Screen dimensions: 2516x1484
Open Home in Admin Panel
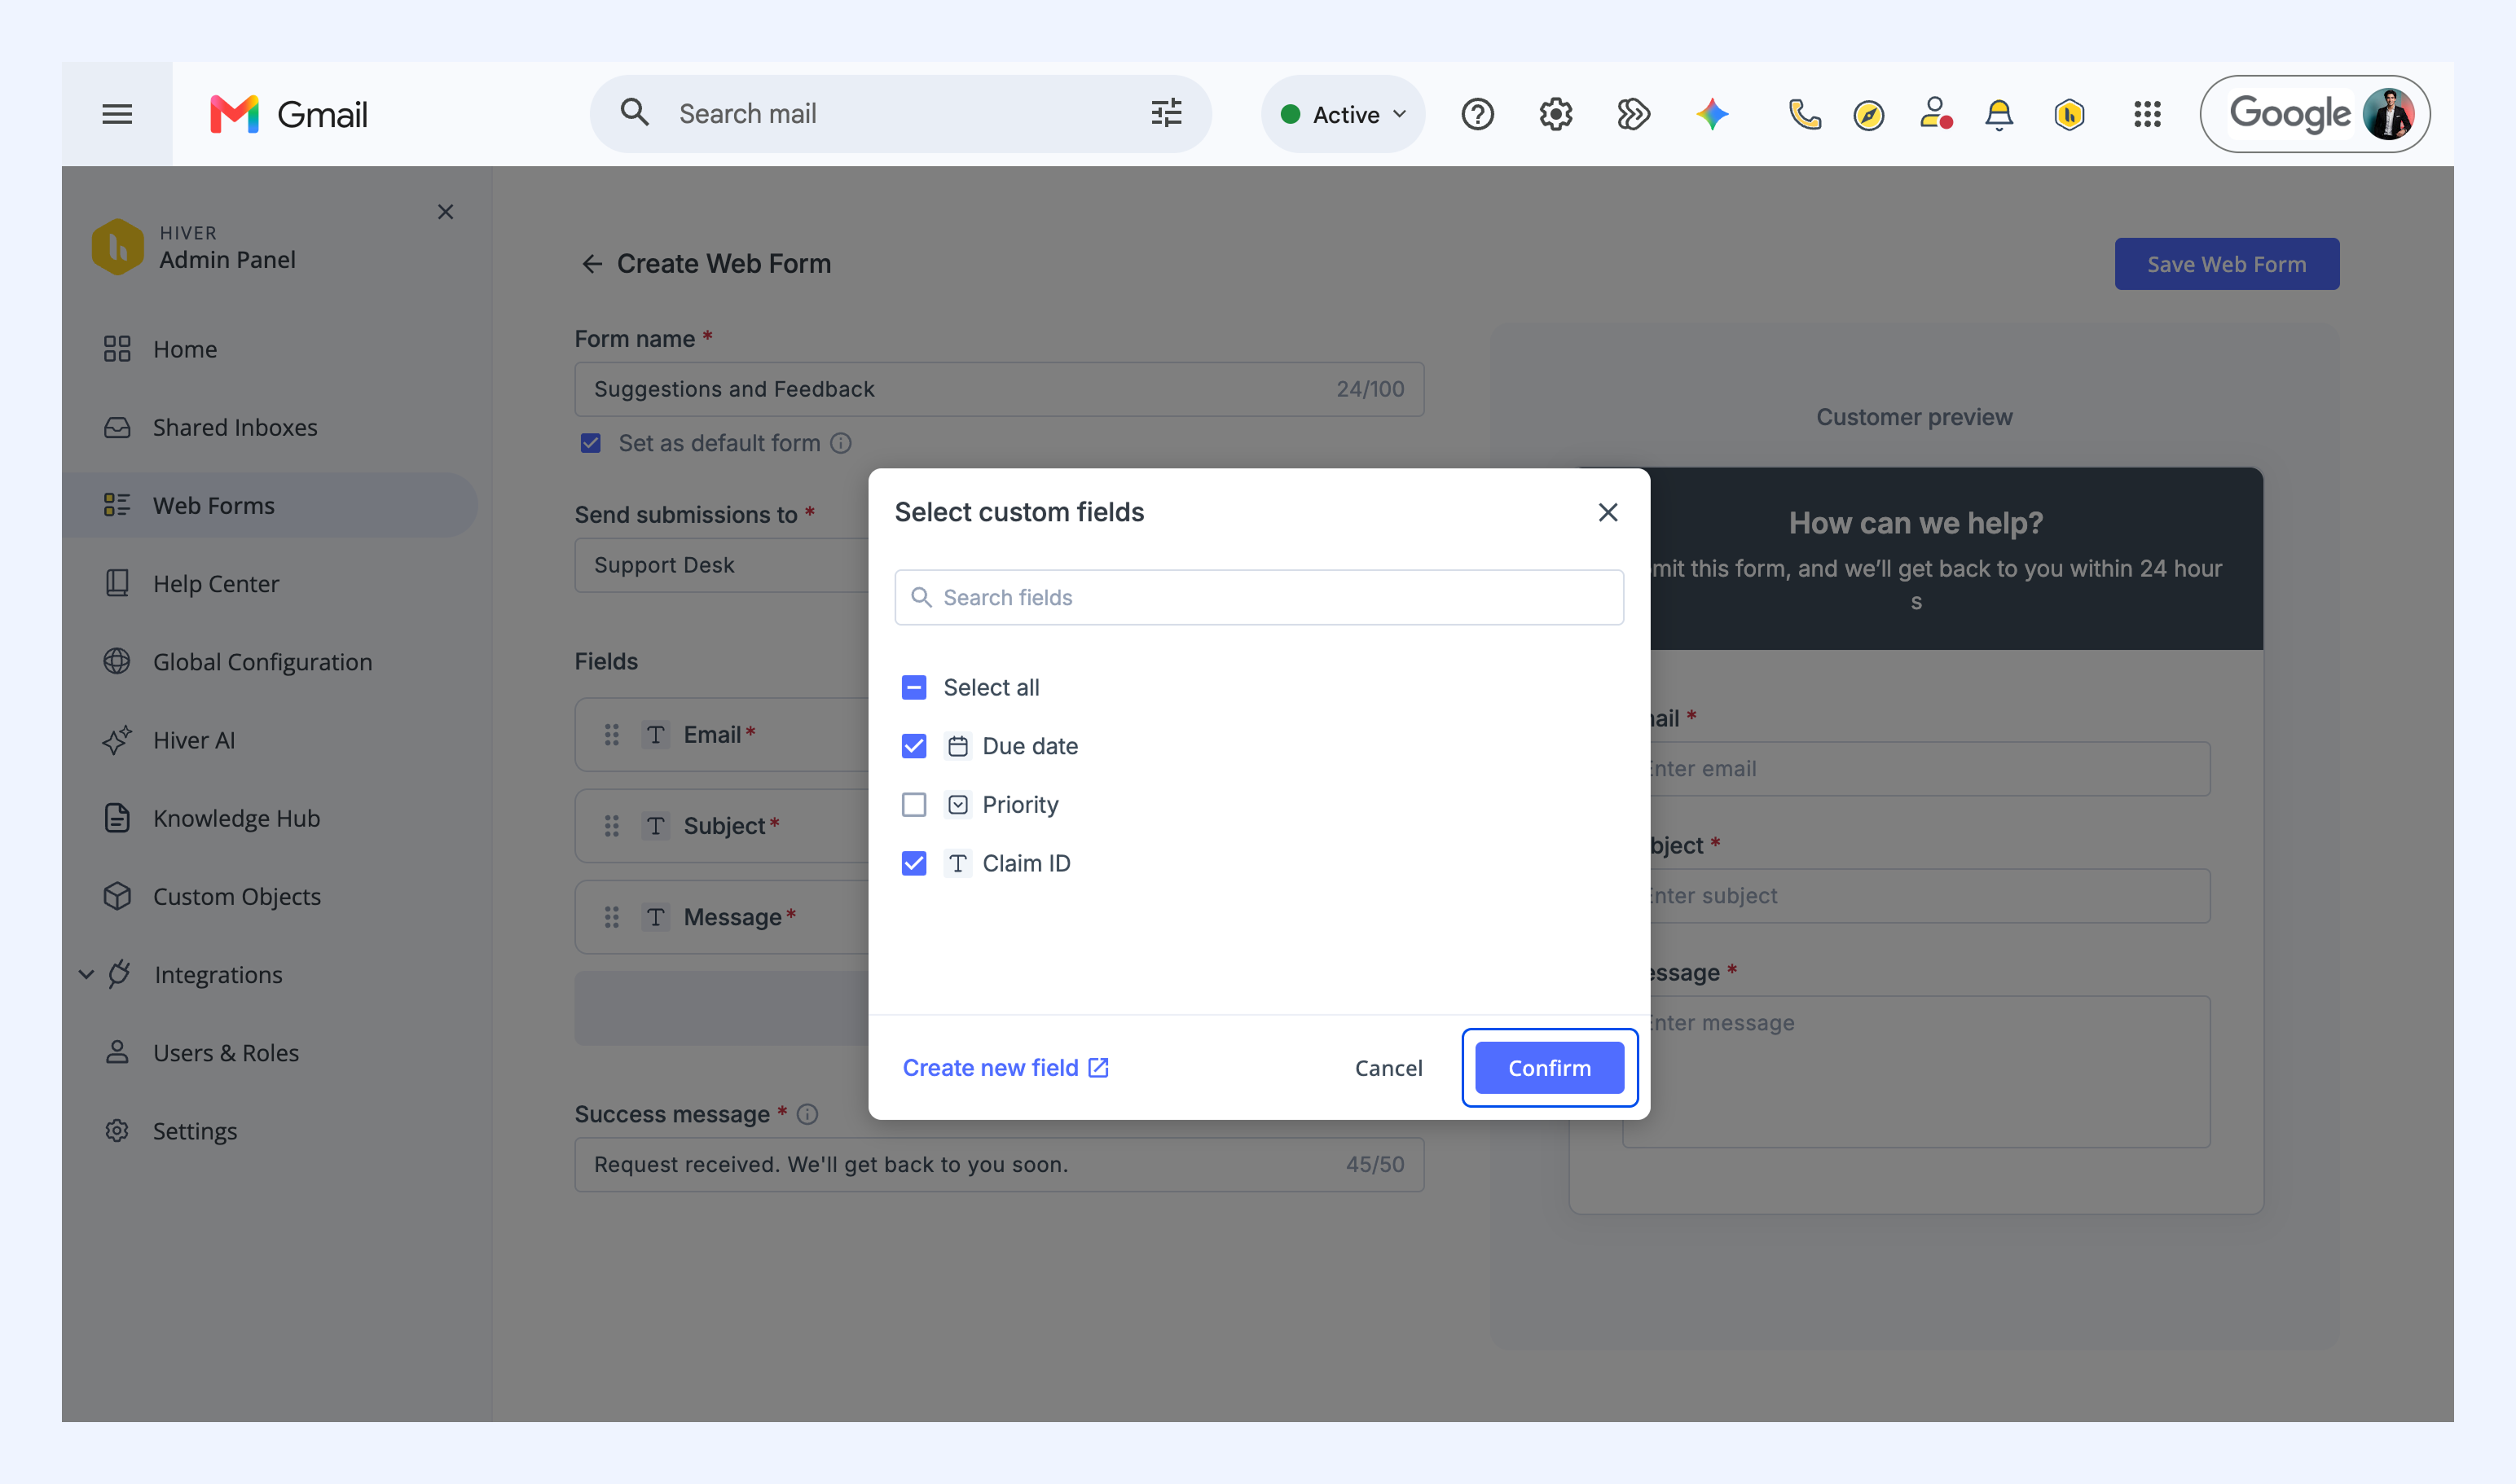pyautogui.click(x=185, y=349)
